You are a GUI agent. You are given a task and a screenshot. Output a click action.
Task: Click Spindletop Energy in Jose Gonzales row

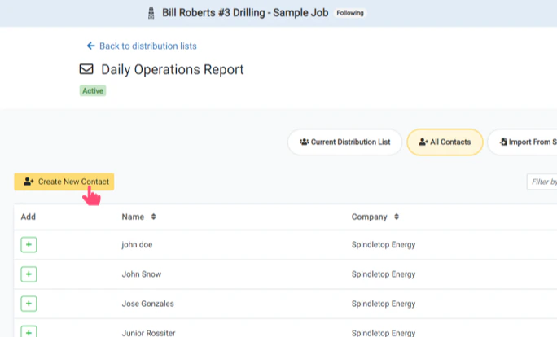[x=384, y=304]
